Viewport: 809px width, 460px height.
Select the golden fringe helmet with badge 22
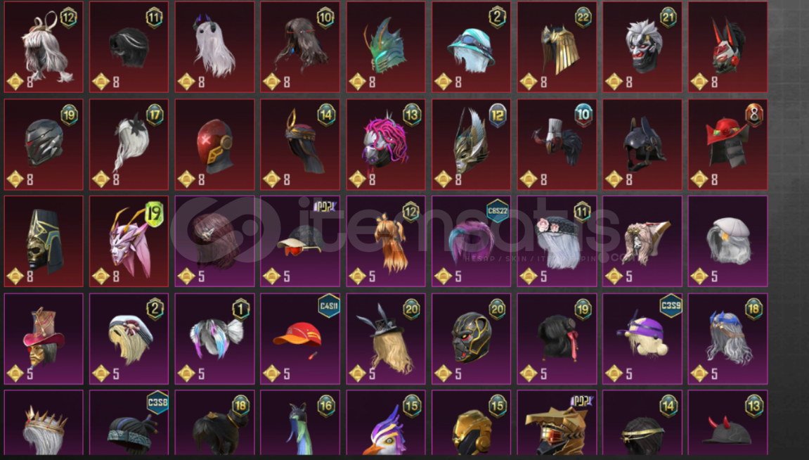point(557,47)
